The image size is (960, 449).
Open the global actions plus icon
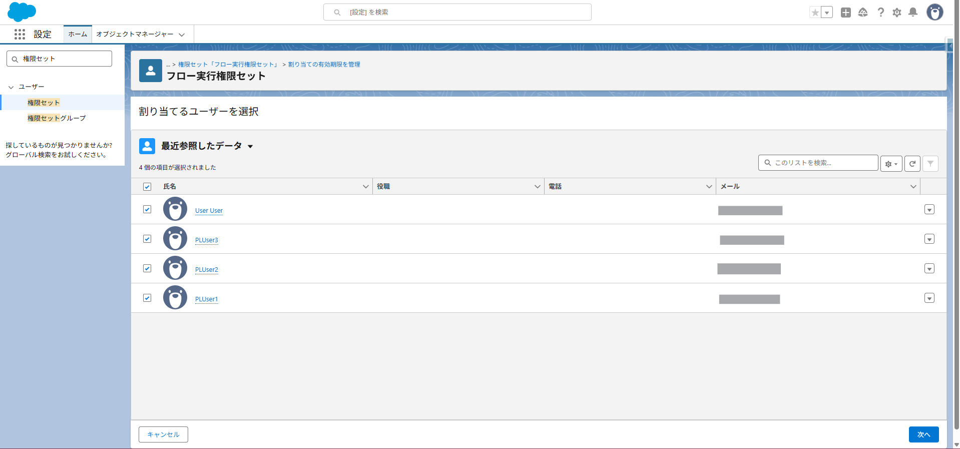pyautogui.click(x=845, y=13)
